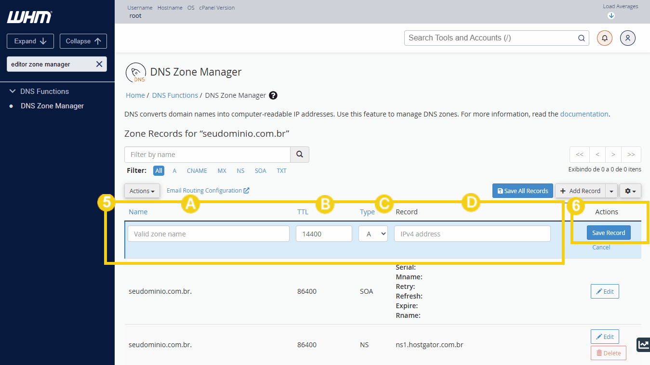Screen dimensions: 650x365
Task: Delete the NS record ns1.hostgator.com.br
Action: click(609, 353)
